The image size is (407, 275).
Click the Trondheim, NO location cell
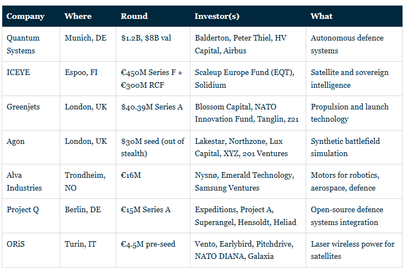[88, 181]
